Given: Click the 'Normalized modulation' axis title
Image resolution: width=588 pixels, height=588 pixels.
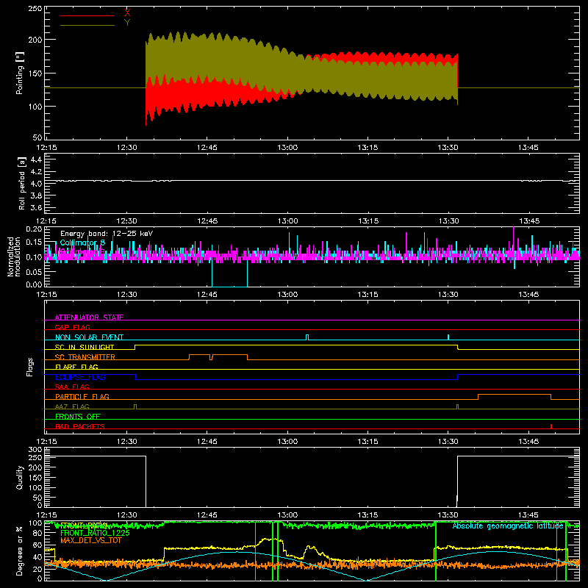Looking at the screenshot, I should tap(13, 257).
